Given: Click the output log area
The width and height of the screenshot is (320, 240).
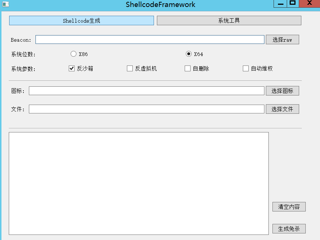Looking at the screenshot, I should (139, 183).
